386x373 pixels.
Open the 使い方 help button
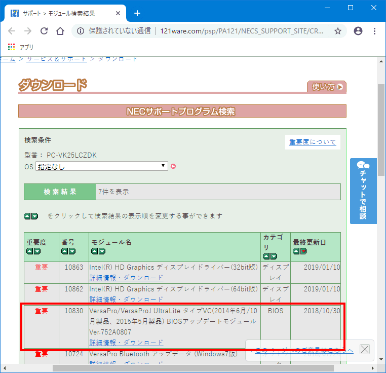[x=327, y=87]
